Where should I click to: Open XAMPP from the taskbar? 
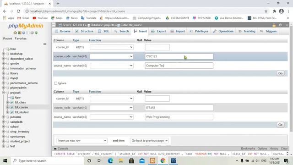(x=152, y=161)
